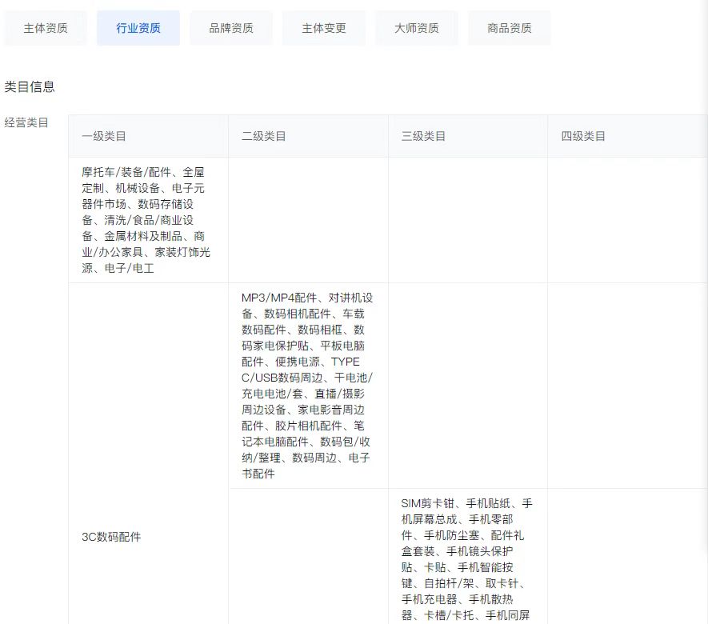Open the 品牌资质 tab
The image size is (708, 624).
(x=231, y=28)
